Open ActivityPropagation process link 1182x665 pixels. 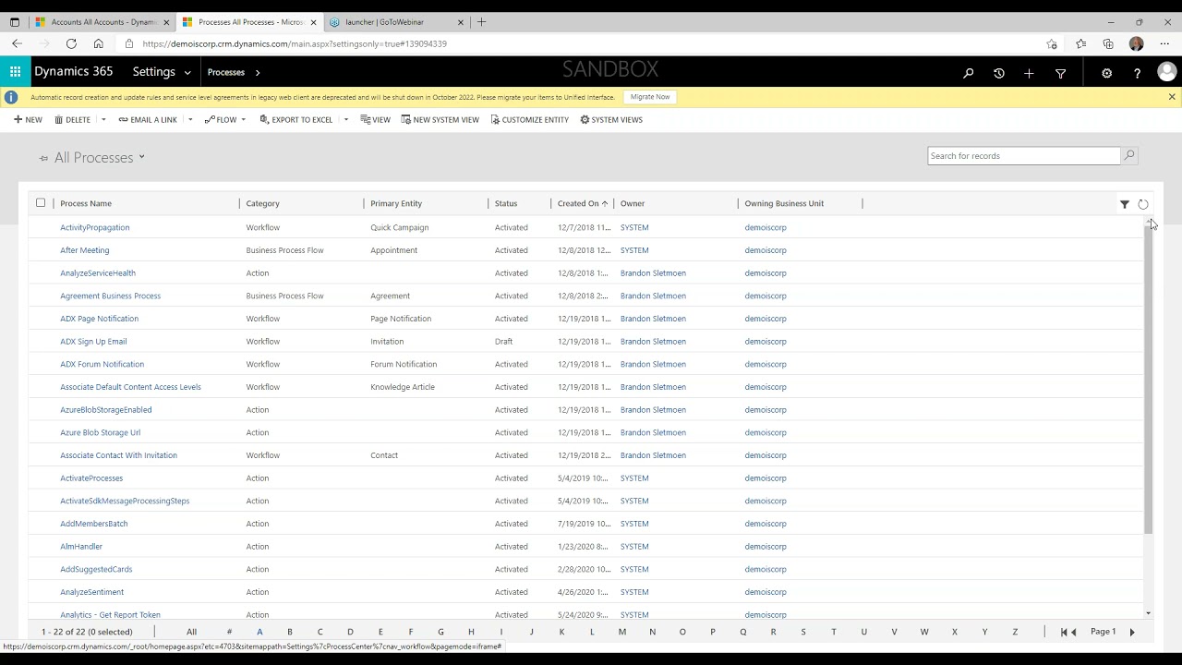click(x=95, y=227)
